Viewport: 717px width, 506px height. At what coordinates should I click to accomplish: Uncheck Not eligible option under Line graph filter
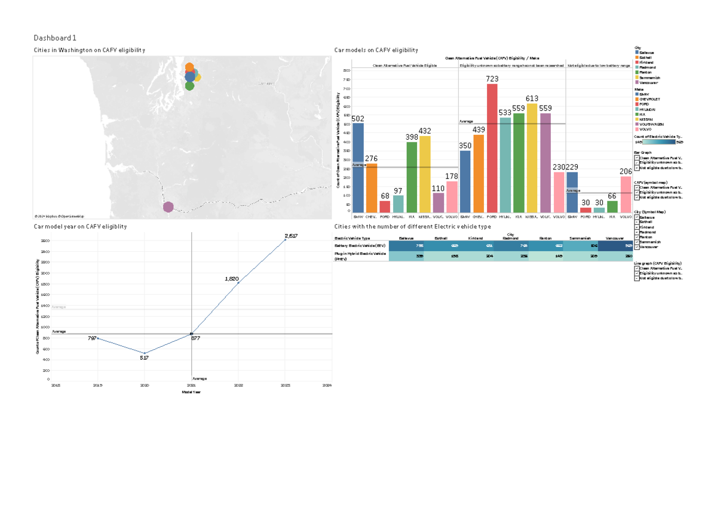tap(637, 278)
